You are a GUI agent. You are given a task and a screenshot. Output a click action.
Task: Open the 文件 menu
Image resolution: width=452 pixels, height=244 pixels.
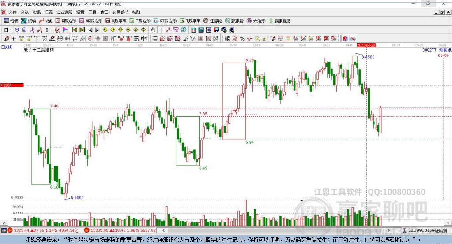click(x=12, y=12)
